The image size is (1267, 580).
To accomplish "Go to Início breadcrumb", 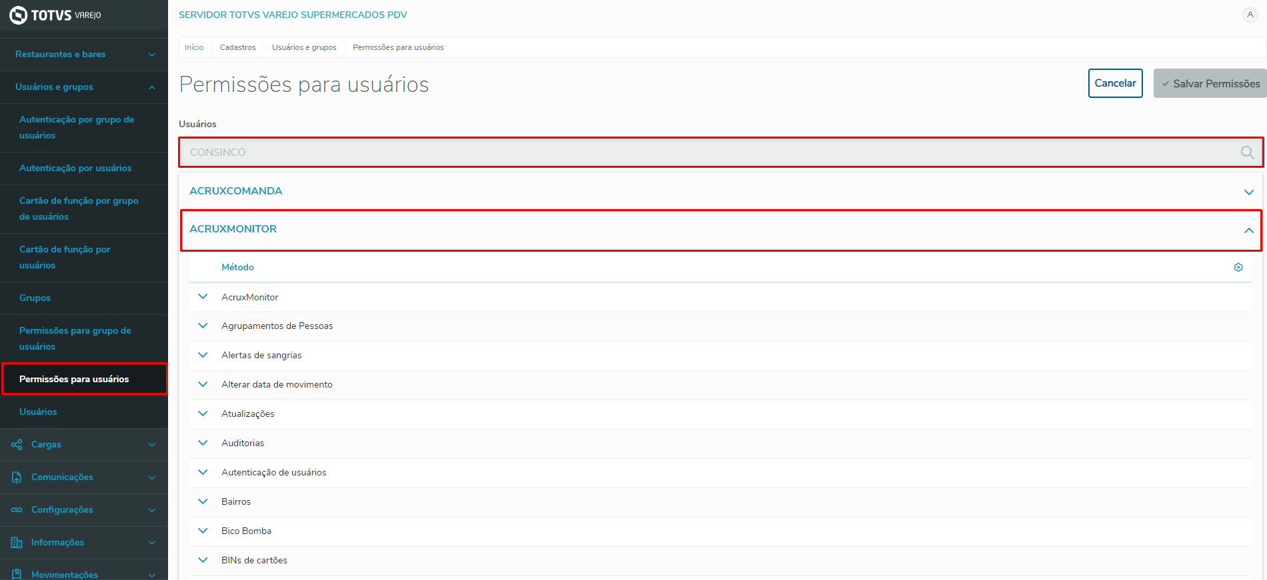I will point(194,47).
